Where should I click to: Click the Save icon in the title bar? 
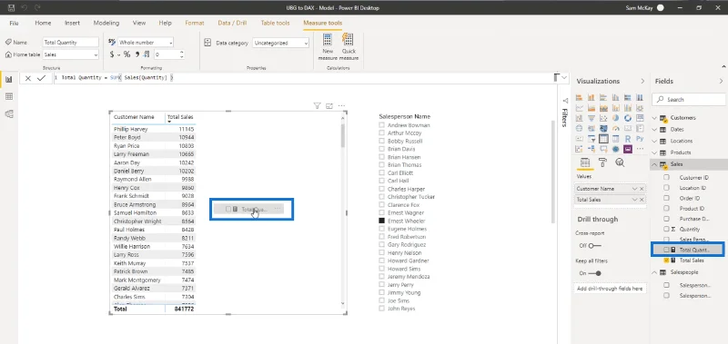[11, 7]
